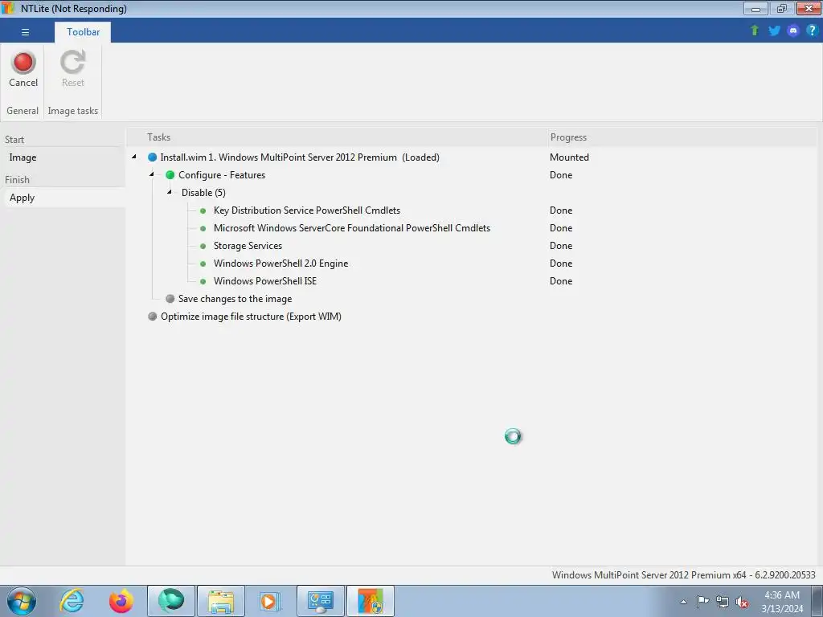Open Windows Media Player taskbar icon
The width and height of the screenshot is (823, 617).
[x=270, y=601]
